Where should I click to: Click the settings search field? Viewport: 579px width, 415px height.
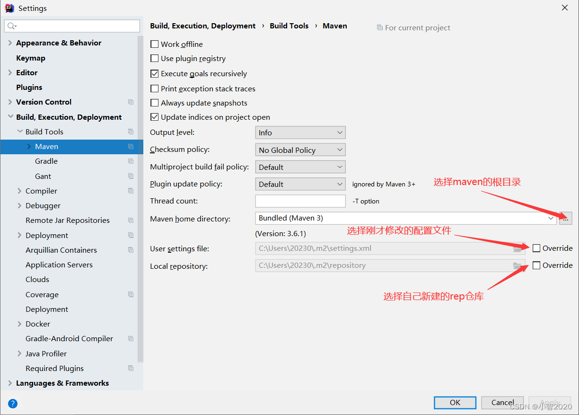click(72, 26)
